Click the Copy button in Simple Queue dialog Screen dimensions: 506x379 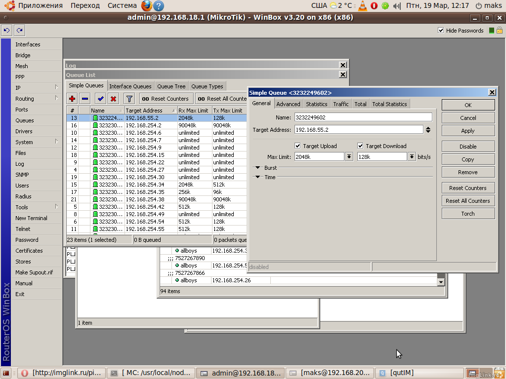468,159
